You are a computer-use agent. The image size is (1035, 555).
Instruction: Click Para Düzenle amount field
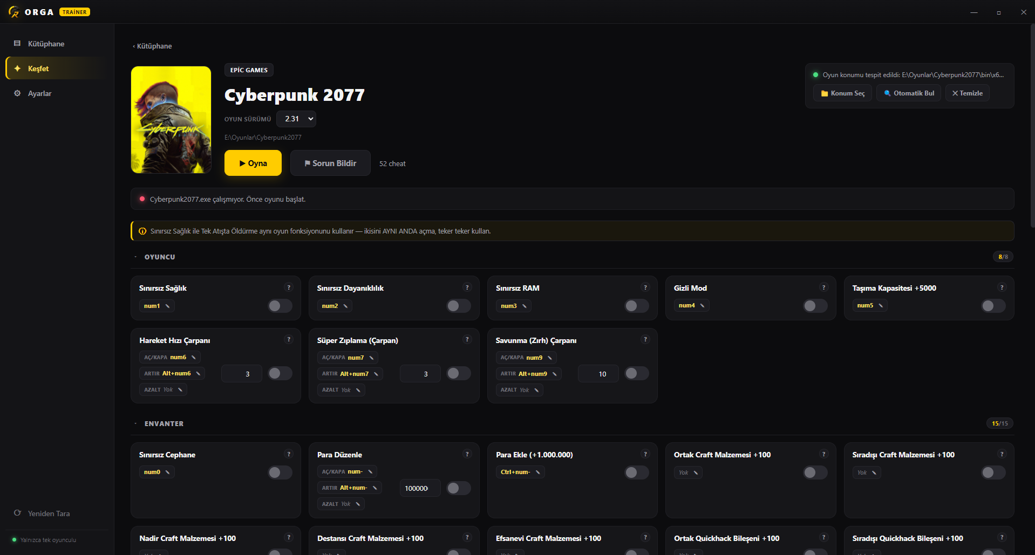pos(420,488)
